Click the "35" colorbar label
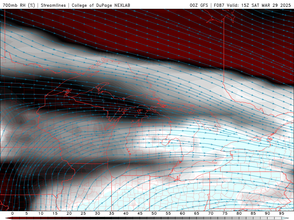294x220 pixels. click(112, 213)
